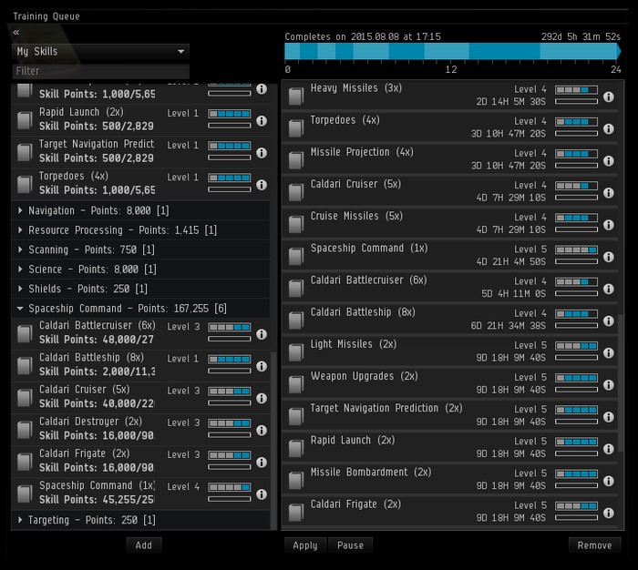Show info for queued Rapid Launch Level 5
This screenshot has height=570, width=638.
tap(608, 449)
